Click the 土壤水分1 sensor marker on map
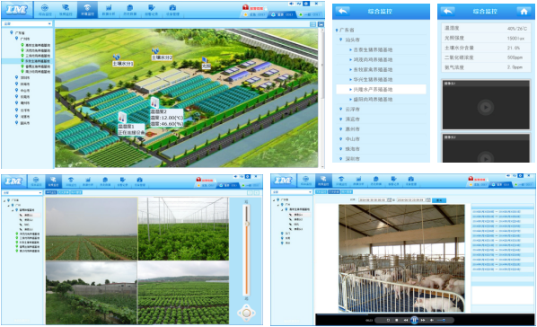 tap(117, 57)
